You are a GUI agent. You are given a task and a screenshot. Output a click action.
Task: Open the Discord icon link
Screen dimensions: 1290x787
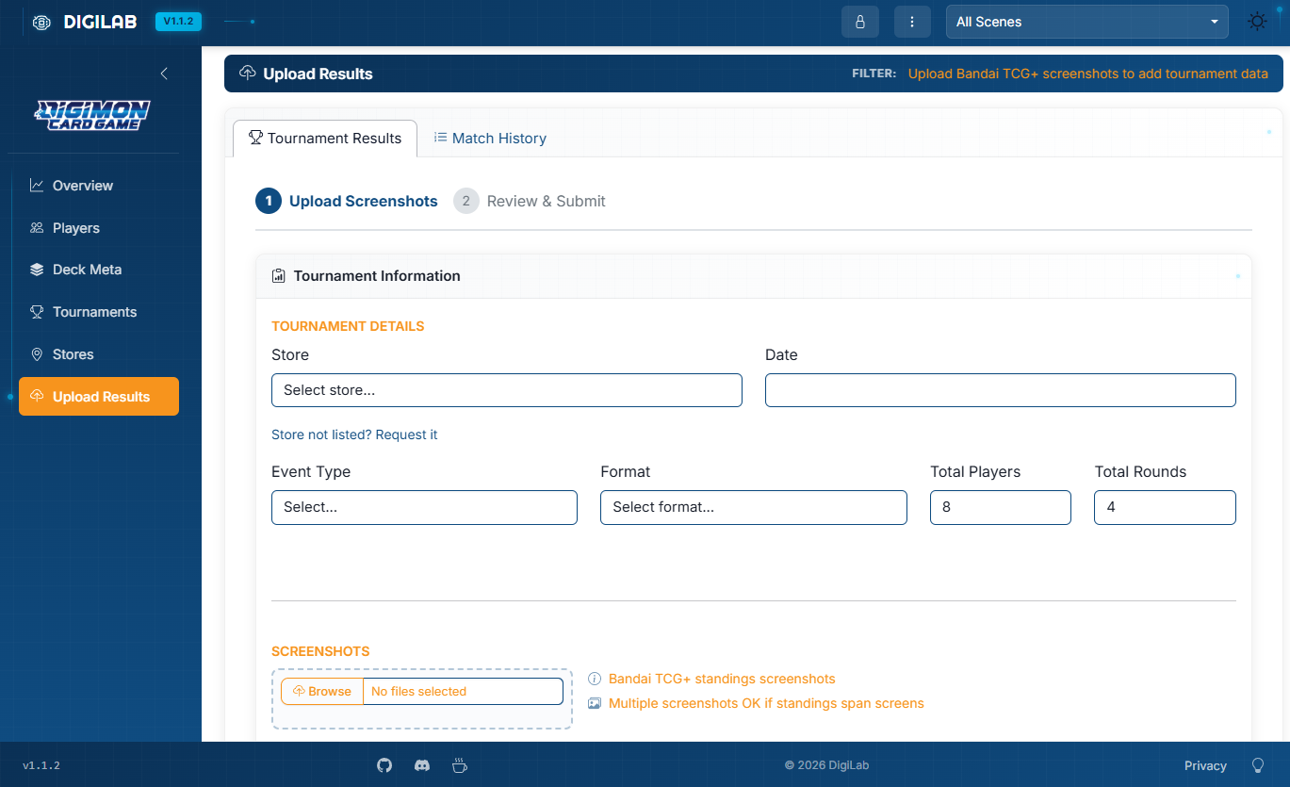click(x=422, y=765)
